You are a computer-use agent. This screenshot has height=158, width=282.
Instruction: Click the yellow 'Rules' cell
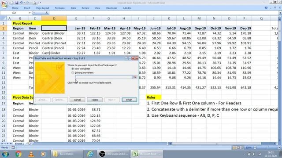point(154,97)
